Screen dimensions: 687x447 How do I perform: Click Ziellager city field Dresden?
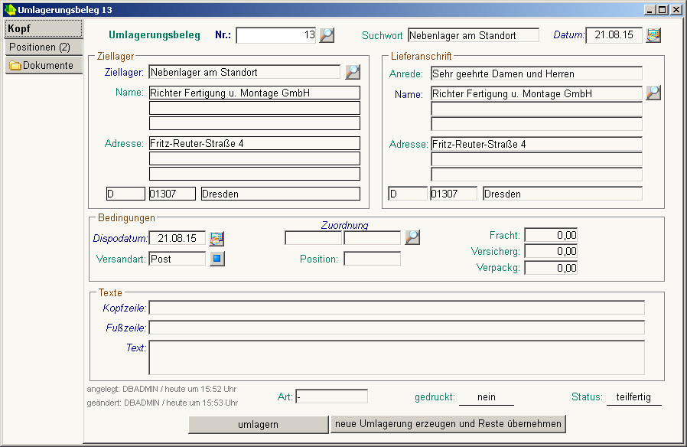pyautogui.click(x=281, y=194)
